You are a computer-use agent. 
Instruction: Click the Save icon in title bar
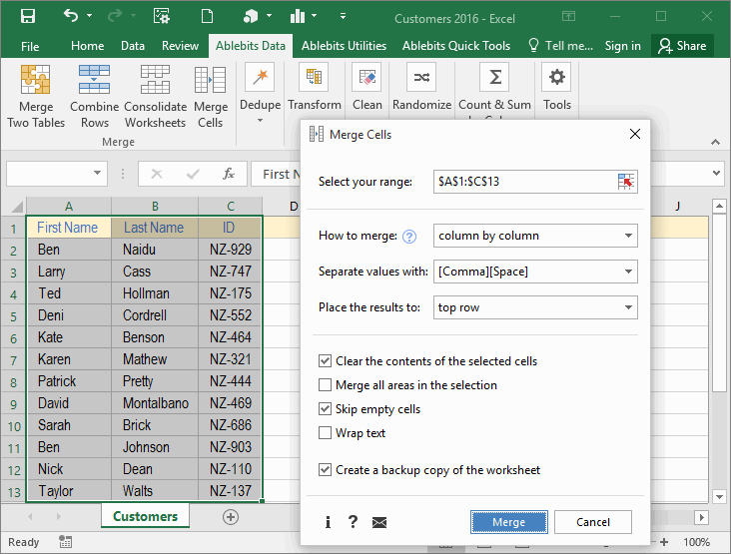[28, 17]
